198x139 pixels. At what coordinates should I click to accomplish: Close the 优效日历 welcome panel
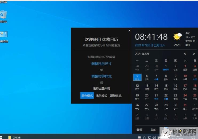tap(130, 30)
